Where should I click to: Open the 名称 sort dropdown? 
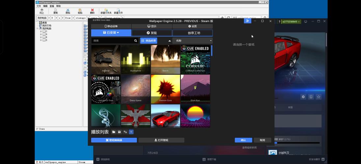click(193, 41)
